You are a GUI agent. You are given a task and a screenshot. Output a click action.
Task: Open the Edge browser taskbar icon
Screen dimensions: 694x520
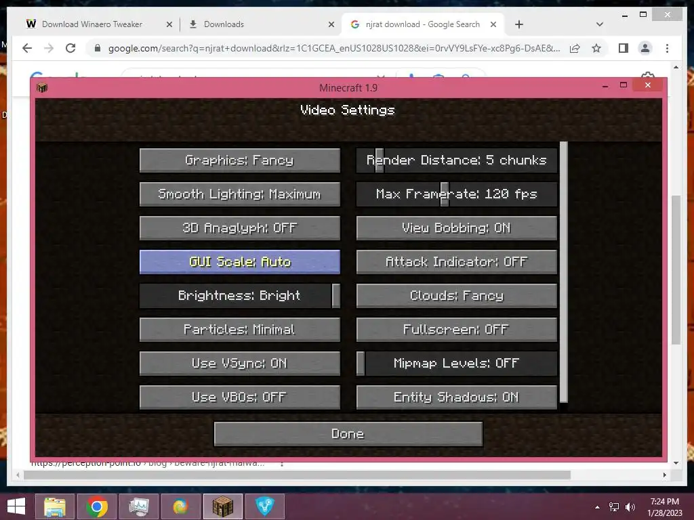tap(180, 506)
